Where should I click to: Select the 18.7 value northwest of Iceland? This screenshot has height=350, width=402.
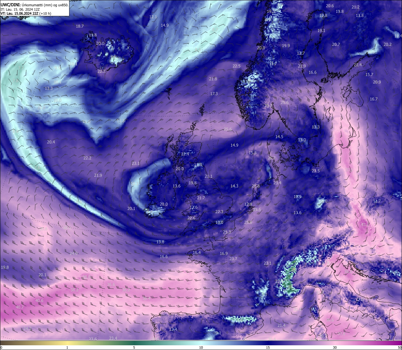(x=80, y=26)
